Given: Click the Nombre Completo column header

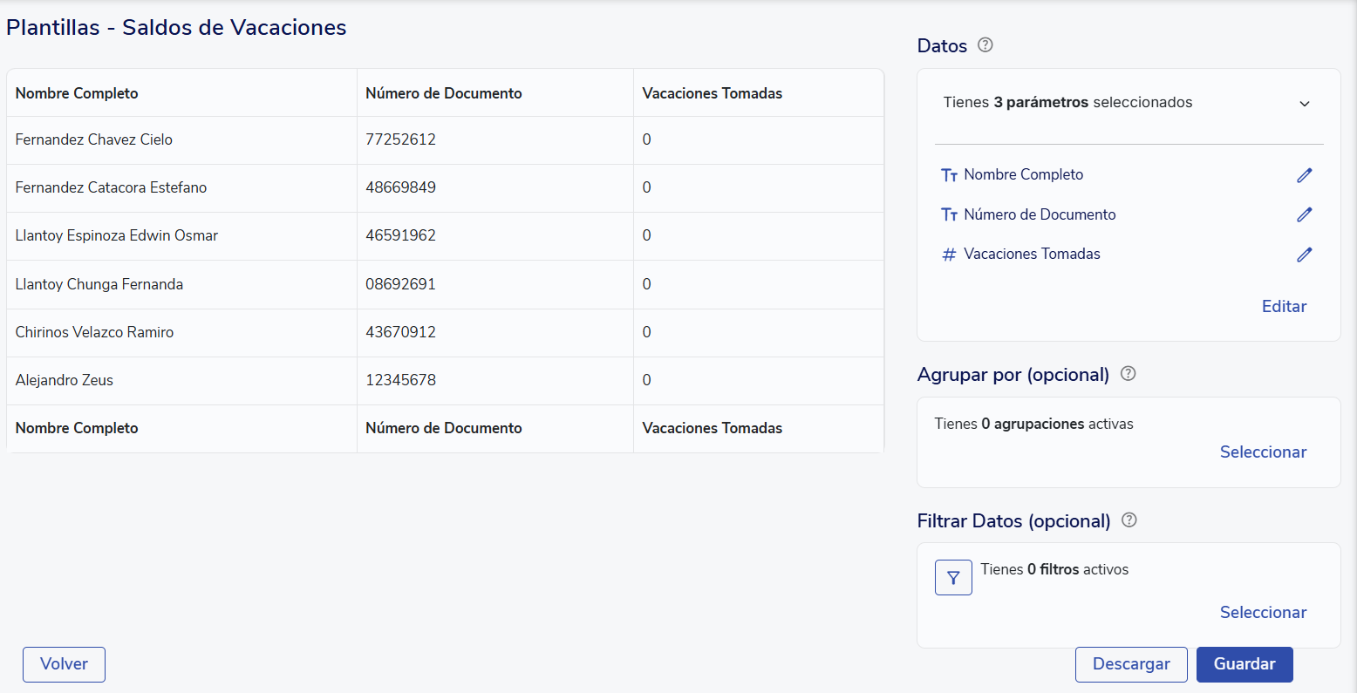Looking at the screenshot, I should pyautogui.click(x=77, y=93).
